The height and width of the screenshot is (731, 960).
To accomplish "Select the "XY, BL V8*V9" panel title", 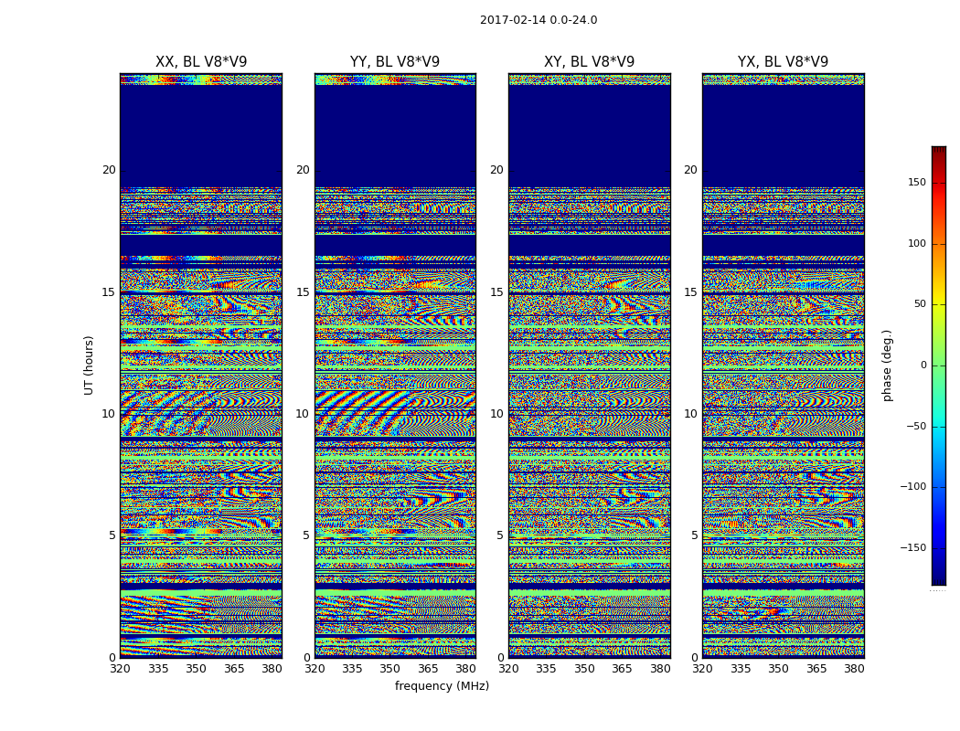I will (x=589, y=62).
